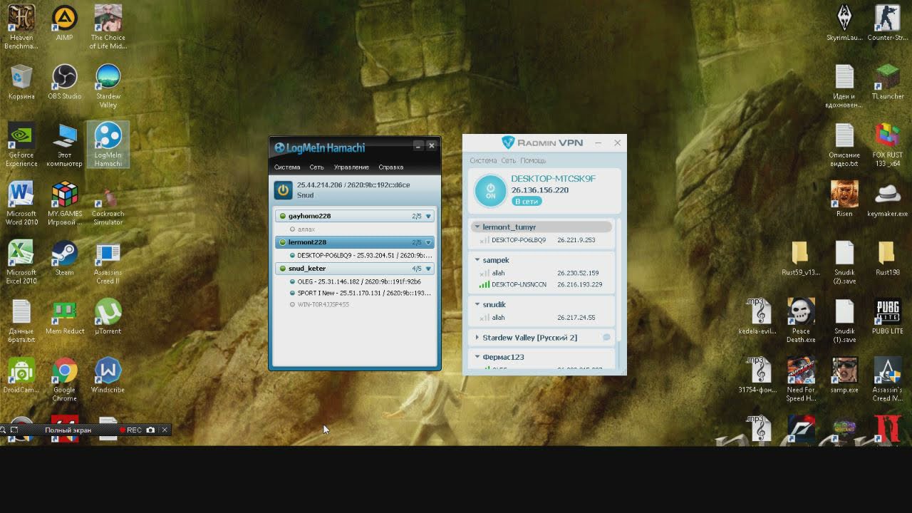Launch µTorrent desktop shortcut

click(108, 317)
